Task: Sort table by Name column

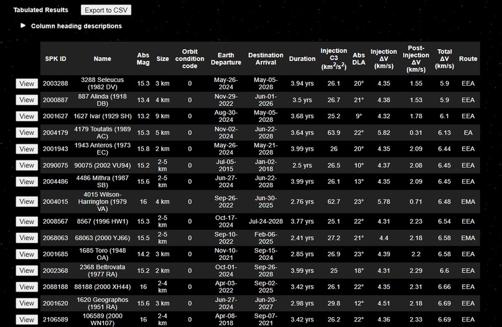Action: point(103,59)
